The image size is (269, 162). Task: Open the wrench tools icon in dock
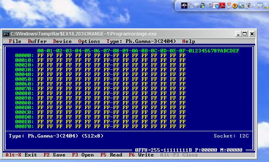coord(241,6)
